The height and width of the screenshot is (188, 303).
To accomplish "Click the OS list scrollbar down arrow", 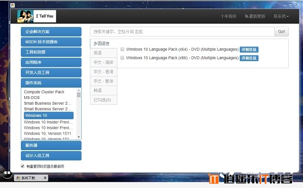I will coord(79,137).
